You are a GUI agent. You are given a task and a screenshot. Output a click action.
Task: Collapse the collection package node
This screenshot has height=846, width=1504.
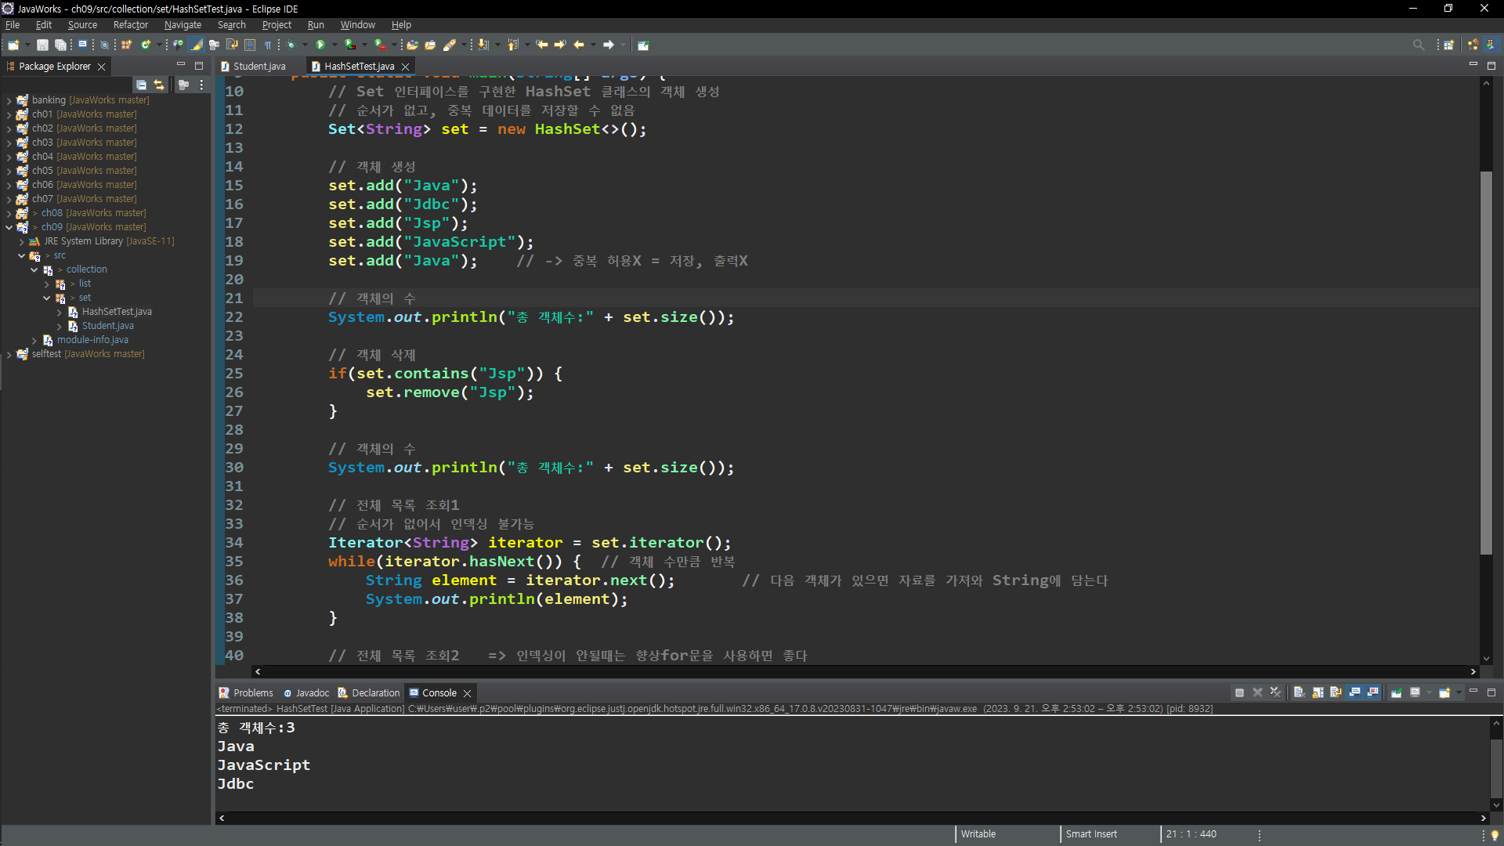[x=34, y=269]
